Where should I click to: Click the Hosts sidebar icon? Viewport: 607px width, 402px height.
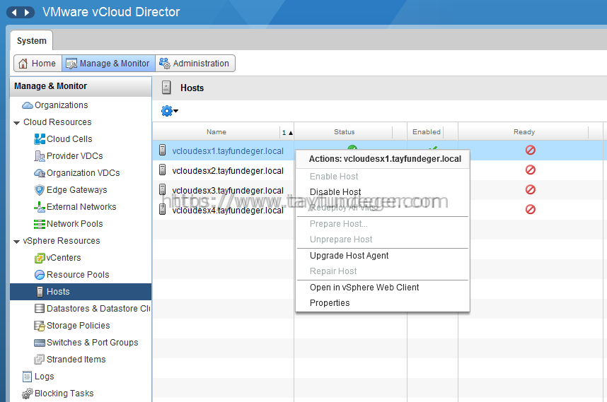click(x=40, y=292)
